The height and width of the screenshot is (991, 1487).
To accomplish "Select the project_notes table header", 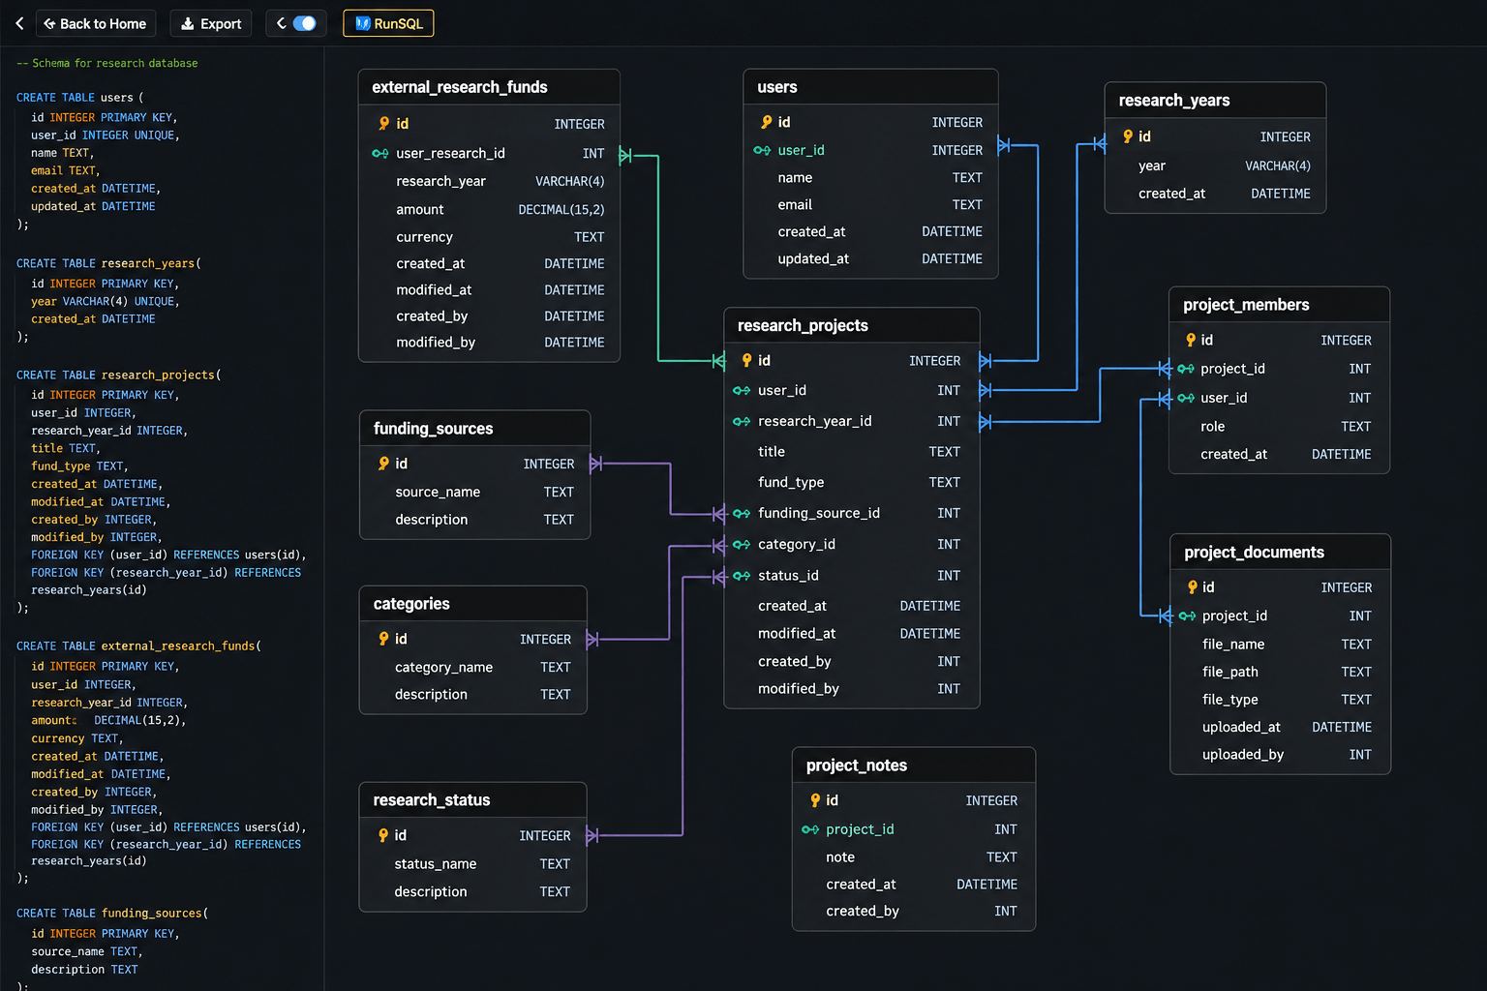I will point(914,766).
